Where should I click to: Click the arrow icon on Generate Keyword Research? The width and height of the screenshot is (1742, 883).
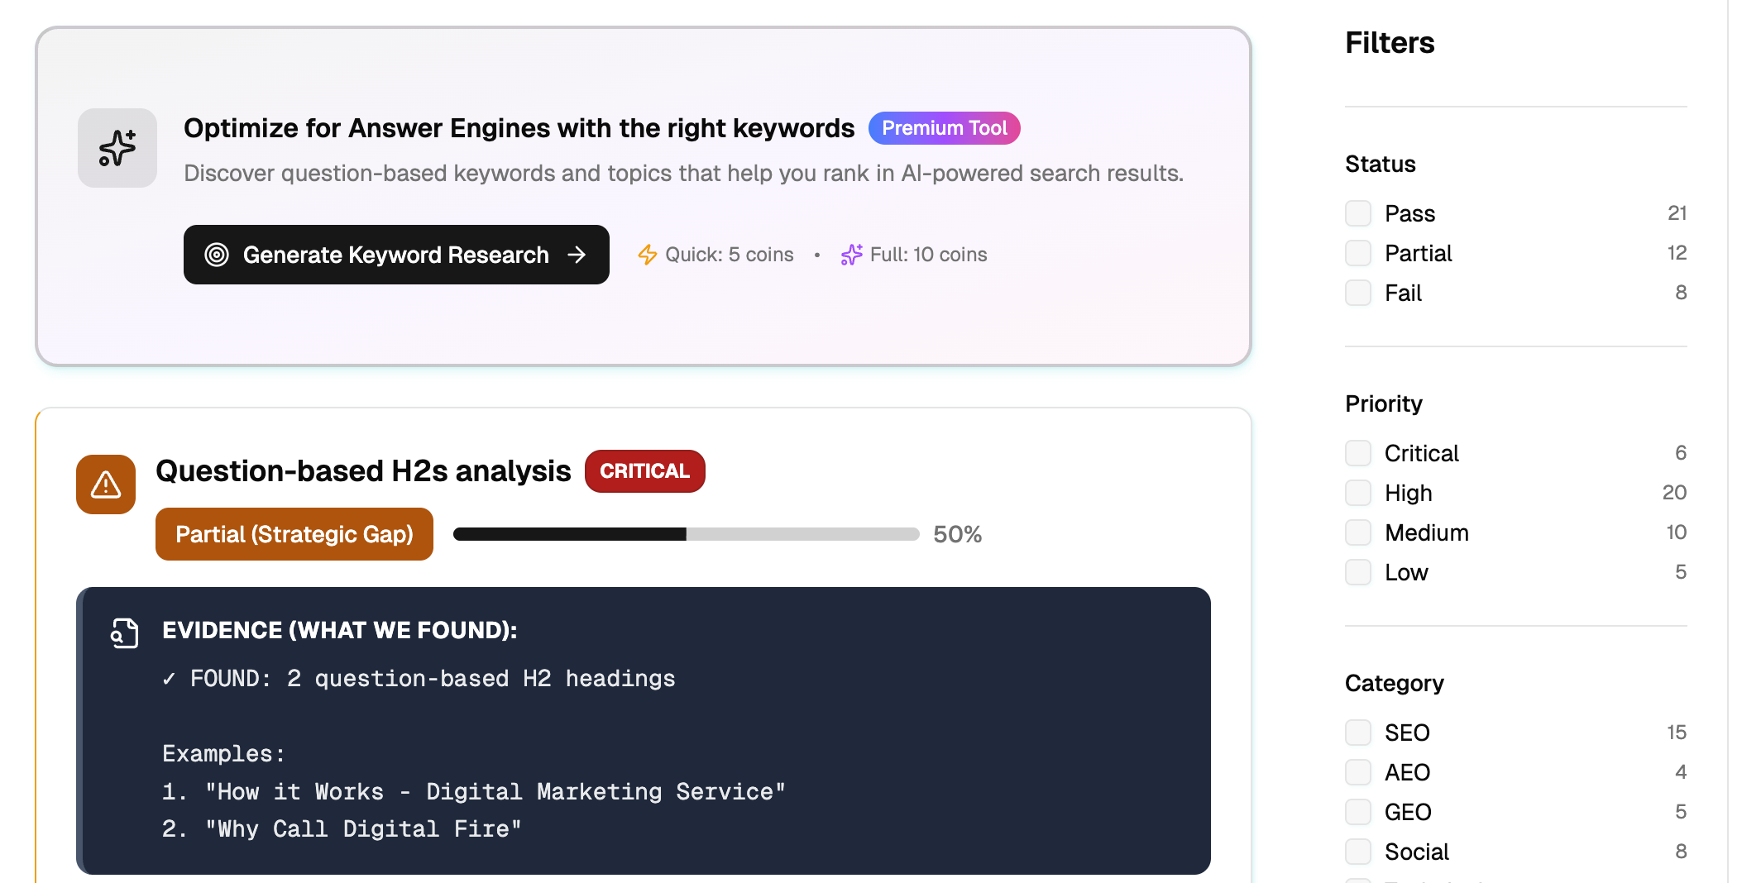[577, 255]
